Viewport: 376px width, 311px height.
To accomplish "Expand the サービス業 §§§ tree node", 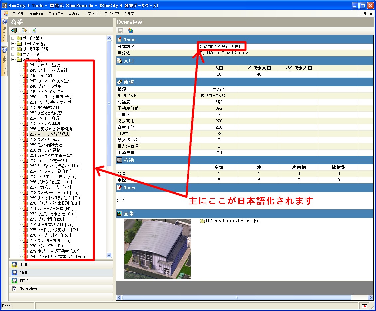I will click(x=13, y=49).
